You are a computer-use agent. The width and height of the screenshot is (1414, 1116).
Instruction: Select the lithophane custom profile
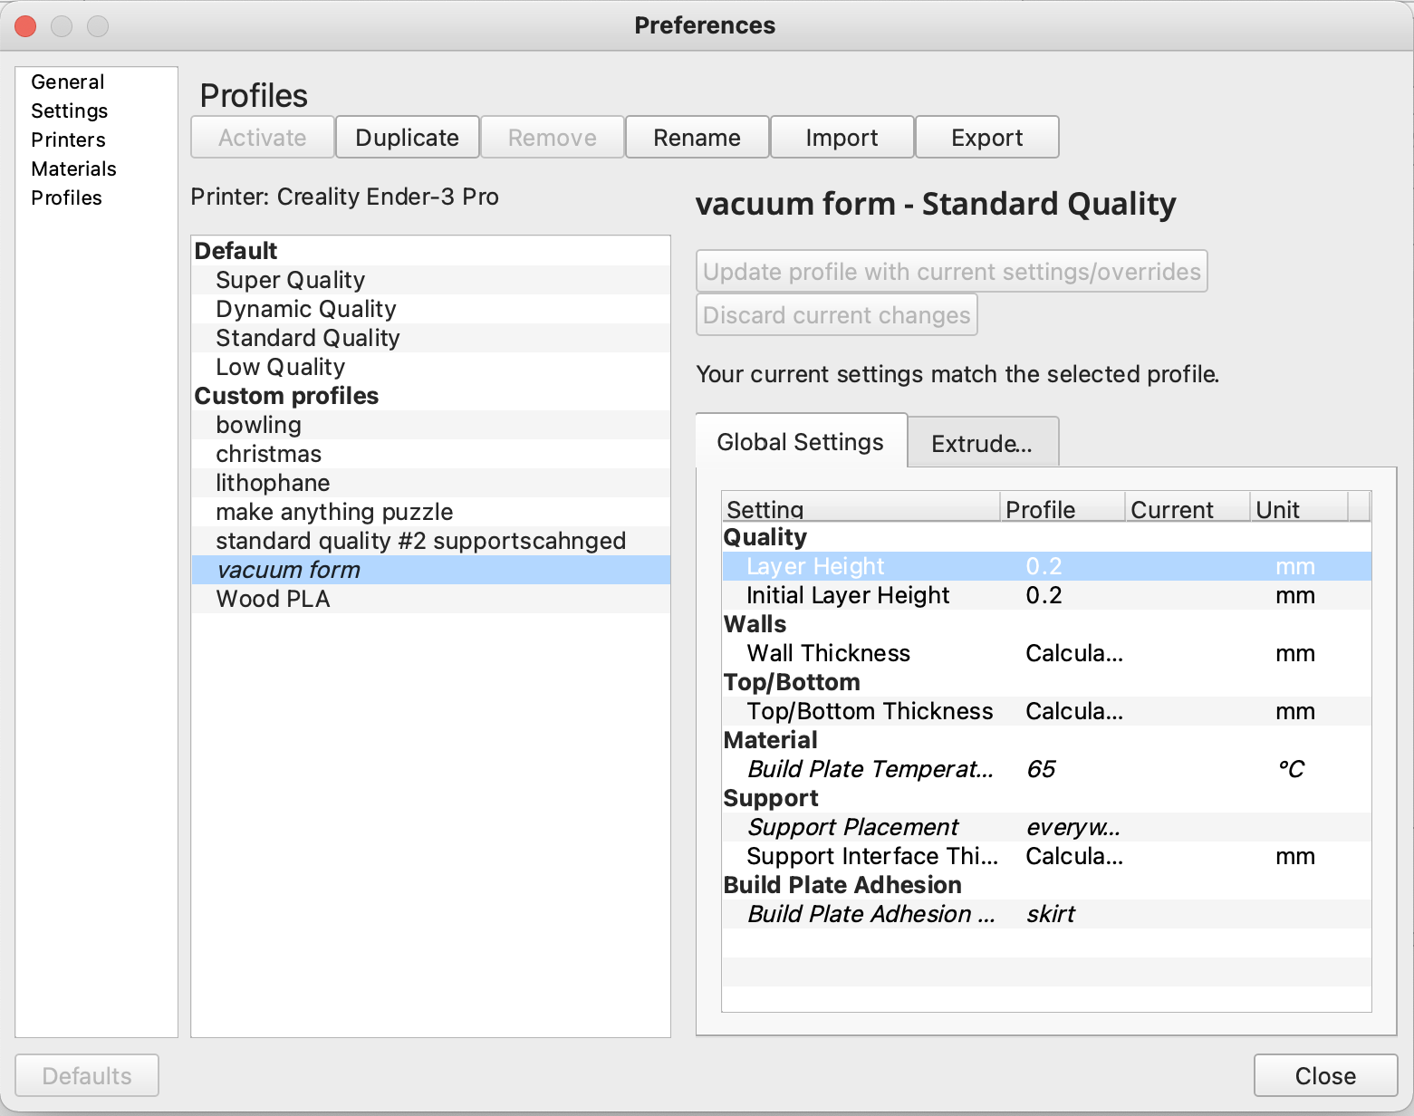point(431,483)
